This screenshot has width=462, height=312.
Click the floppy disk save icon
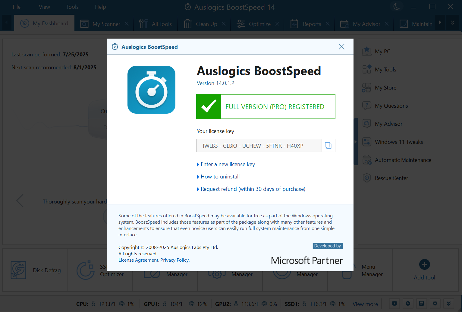coord(421,303)
